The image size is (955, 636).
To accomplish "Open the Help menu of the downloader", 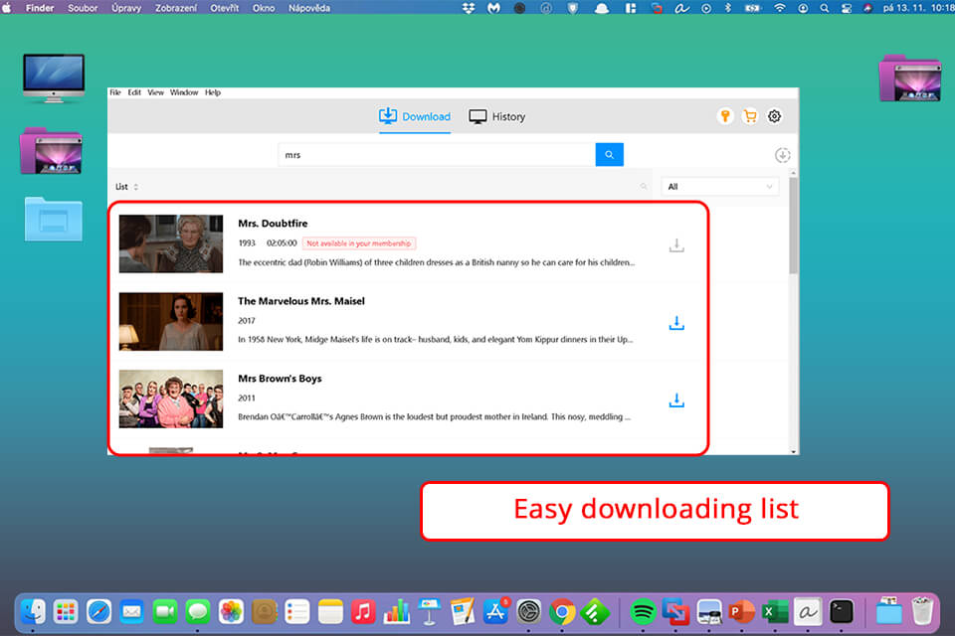I will tap(213, 92).
